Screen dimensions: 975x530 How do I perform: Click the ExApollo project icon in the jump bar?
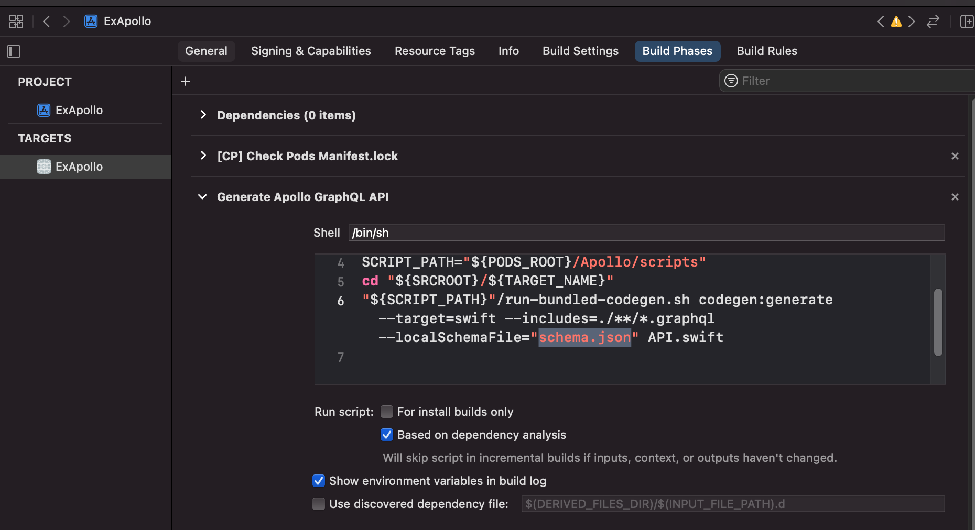coord(91,21)
